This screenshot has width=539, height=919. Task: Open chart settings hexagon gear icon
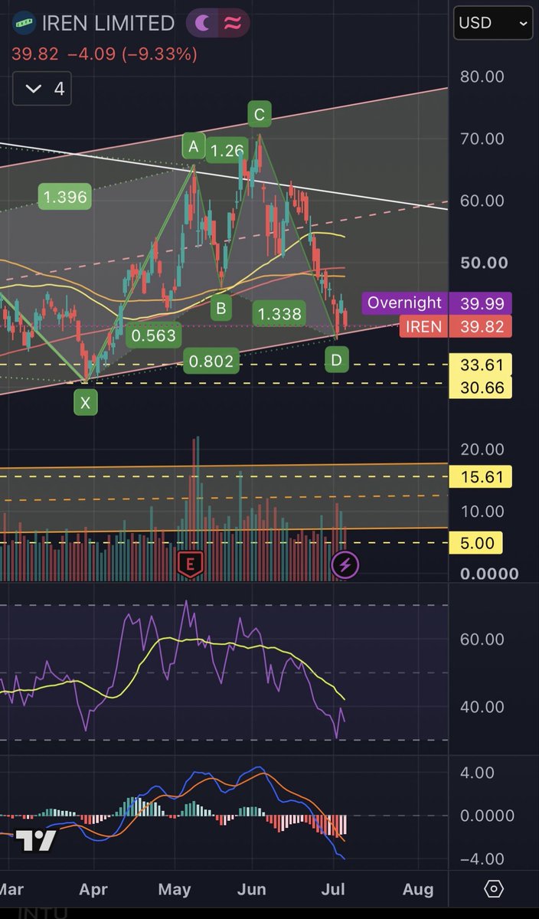pyautogui.click(x=494, y=889)
